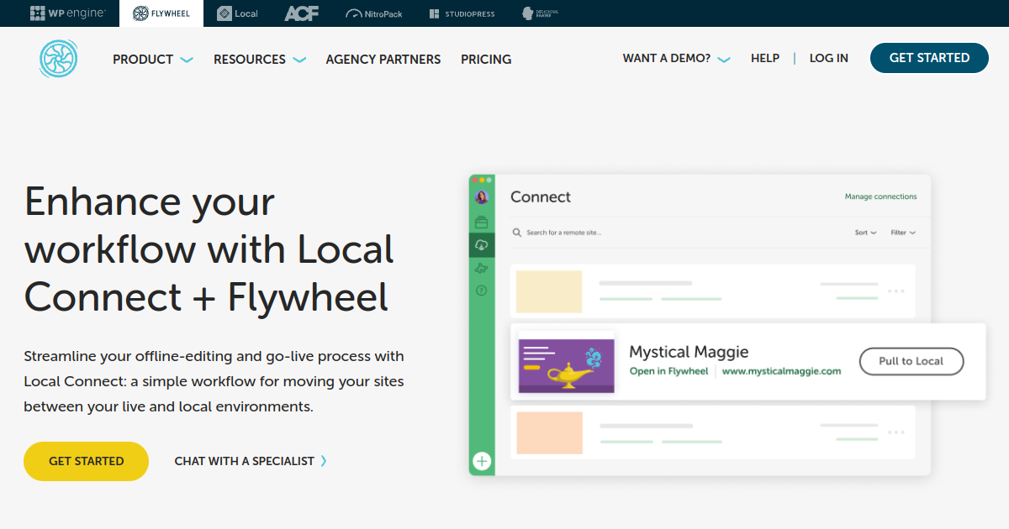The height and width of the screenshot is (529, 1009).
Task: Select the peach placeholder site thumbnail
Action: tap(549, 432)
